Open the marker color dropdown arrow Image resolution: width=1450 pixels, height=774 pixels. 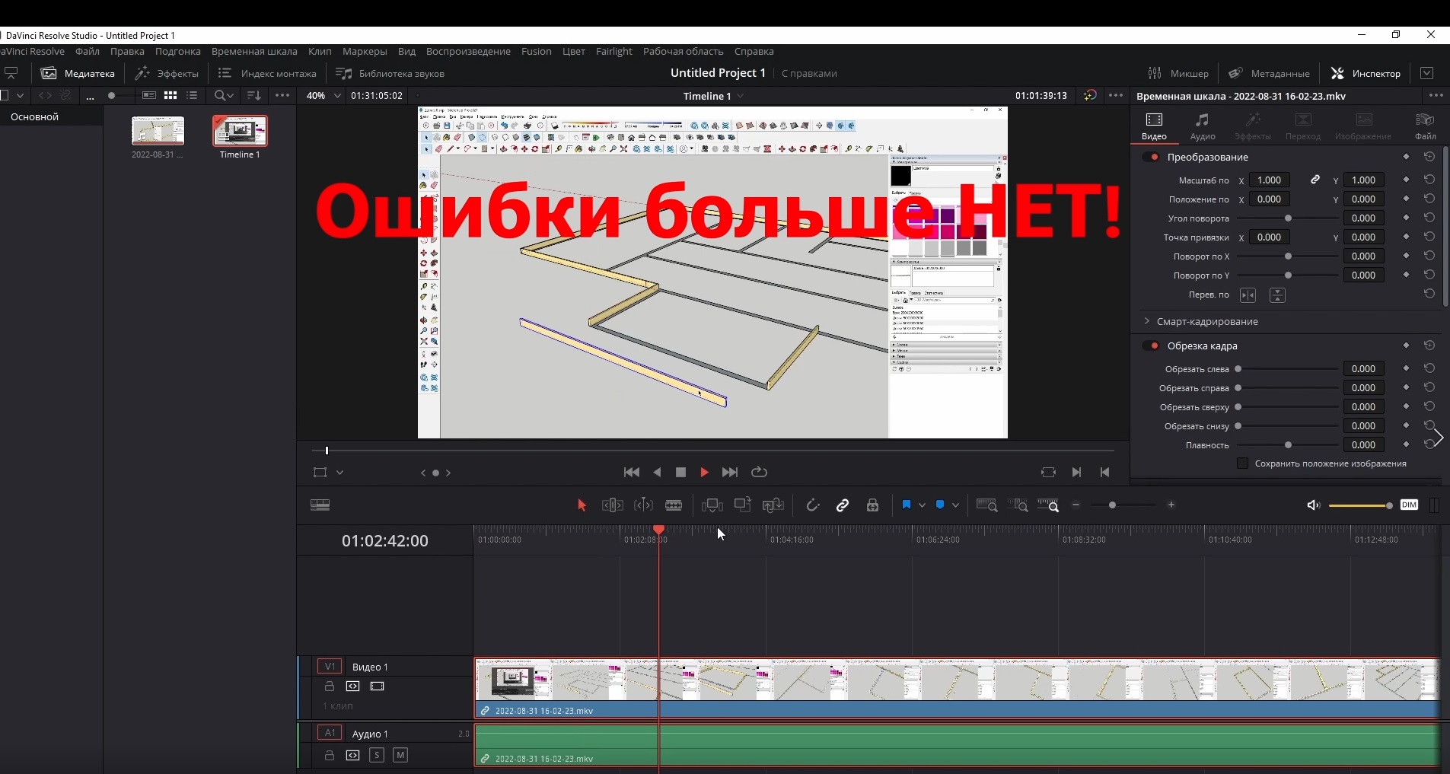point(955,505)
